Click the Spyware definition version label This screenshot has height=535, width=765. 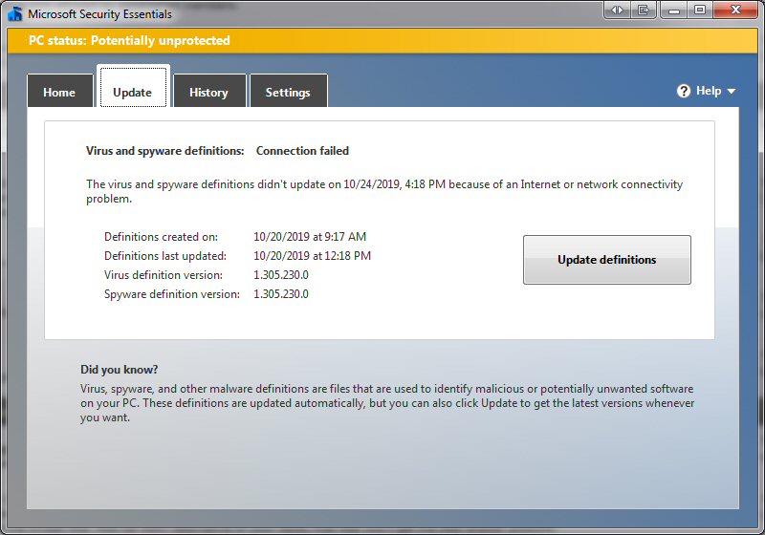(x=172, y=294)
